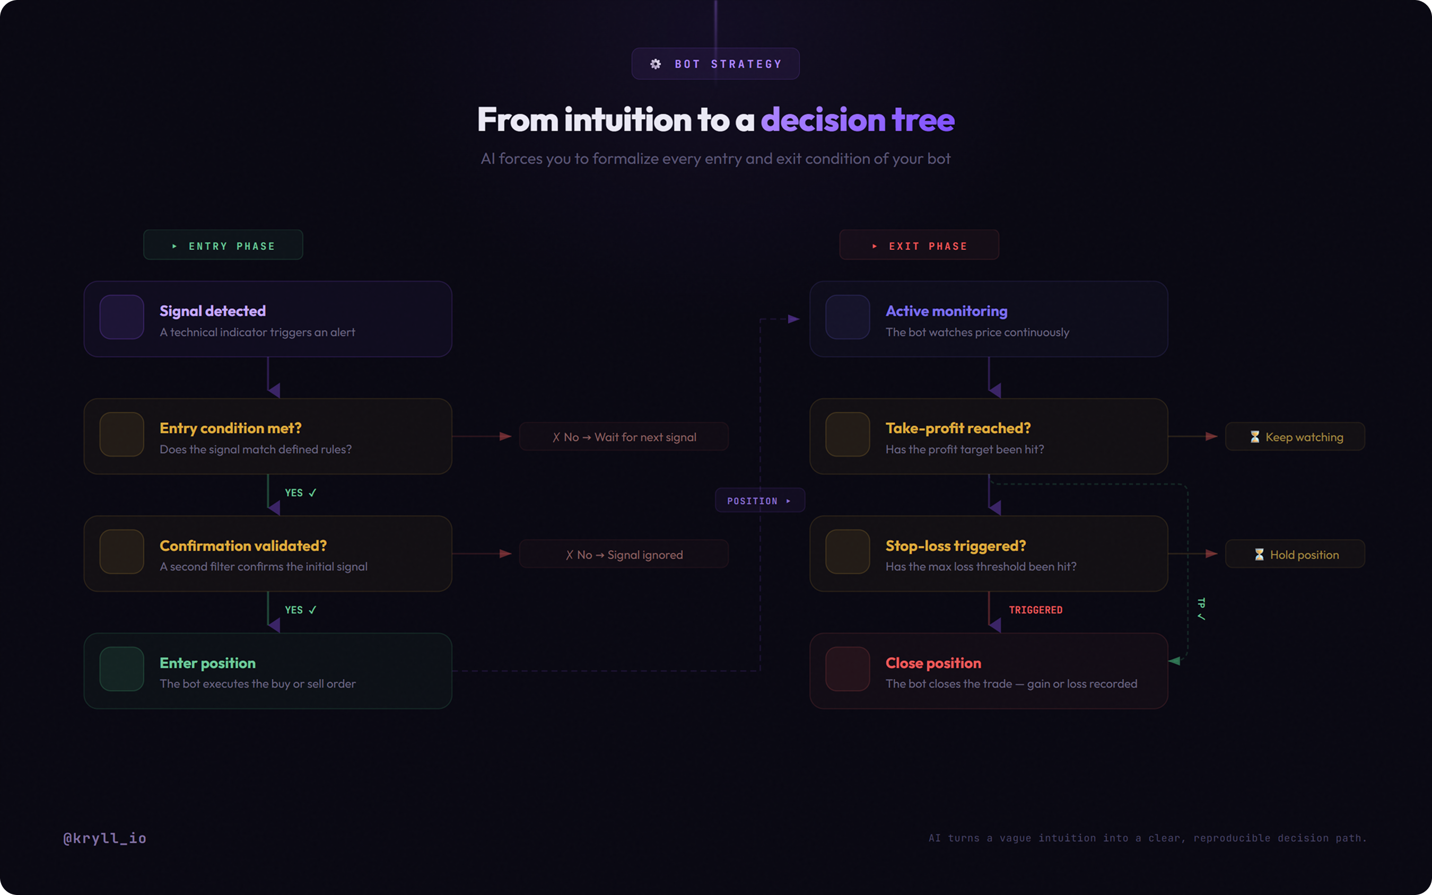Select the Exit Phase tag
The height and width of the screenshot is (895, 1432).
point(919,245)
